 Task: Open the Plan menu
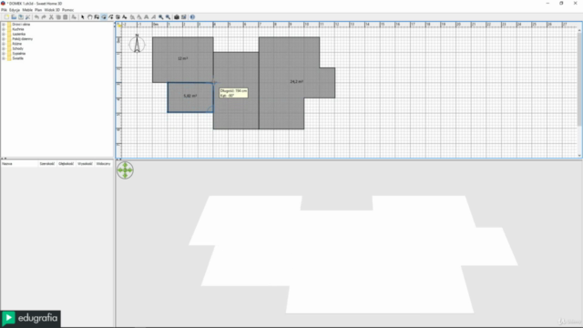tap(38, 10)
